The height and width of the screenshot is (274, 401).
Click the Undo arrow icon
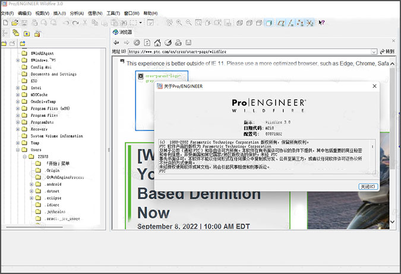(x=66, y=23)
